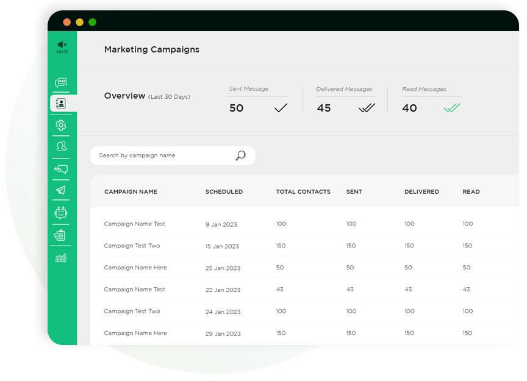Click the single checkmark beside Sent Message
The width and height of the screenshot is (527, 381).
(x=281, y=108)
